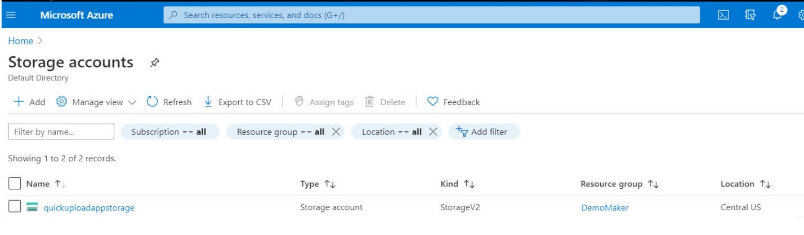
Task: Click the Storage account type cell
Action: tap(332, 207)
